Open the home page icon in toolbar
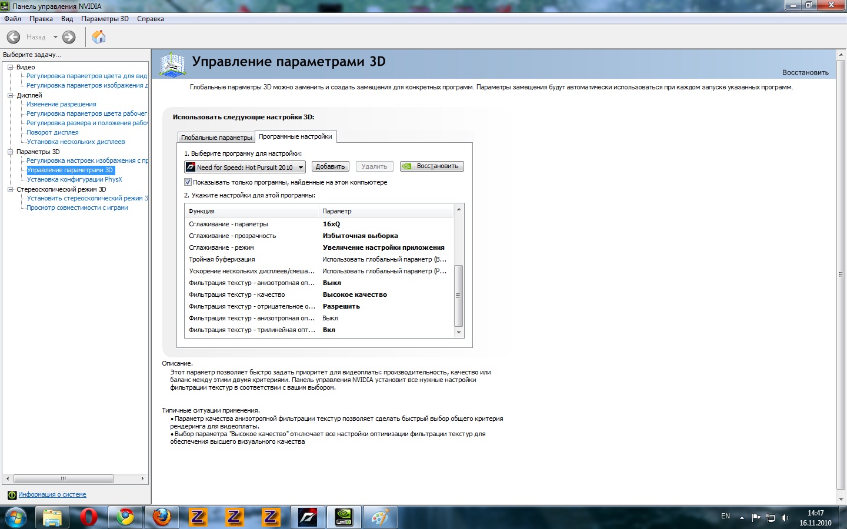The width and height of the screenshot is (847, 529). pos(99,37)
